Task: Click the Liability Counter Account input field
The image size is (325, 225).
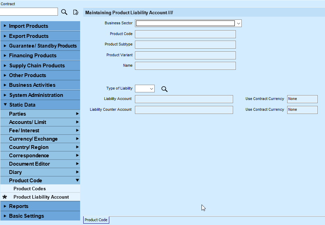Action: pos(184,110)
